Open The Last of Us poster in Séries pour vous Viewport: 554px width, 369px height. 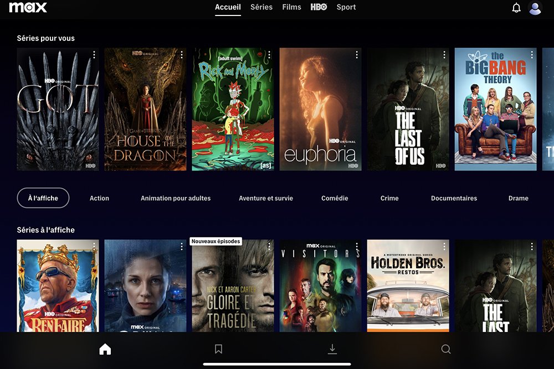[408, 110]
